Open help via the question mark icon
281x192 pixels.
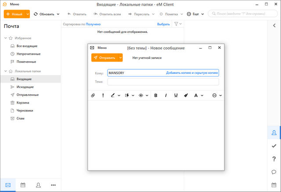274,159
